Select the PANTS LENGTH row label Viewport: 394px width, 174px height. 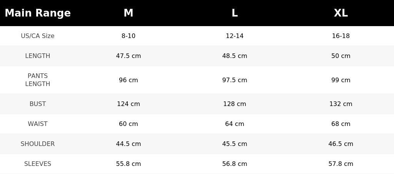[x=38, y=80]
